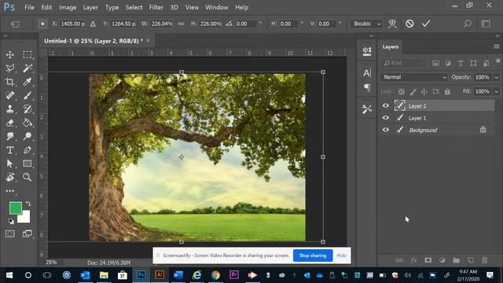Change screen mode button in toolbar
The width and height of the screenshot is (503, 283).
coord(28,233)
